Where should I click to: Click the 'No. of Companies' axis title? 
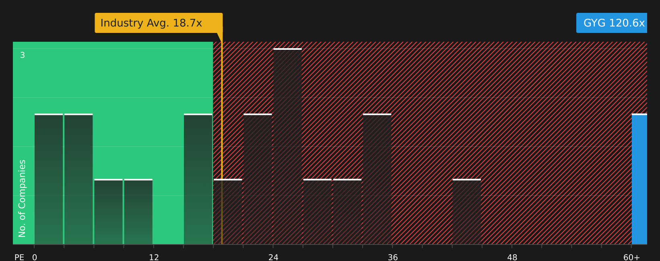click(x=22, y=198)
